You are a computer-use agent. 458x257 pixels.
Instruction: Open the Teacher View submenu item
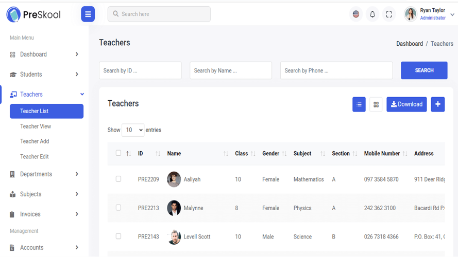click(x=36, y=126)
